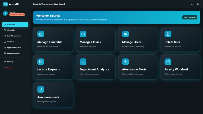203x114 pixels.
Task: Toggle dark mode moon icon
Action: tap(192, 4)
